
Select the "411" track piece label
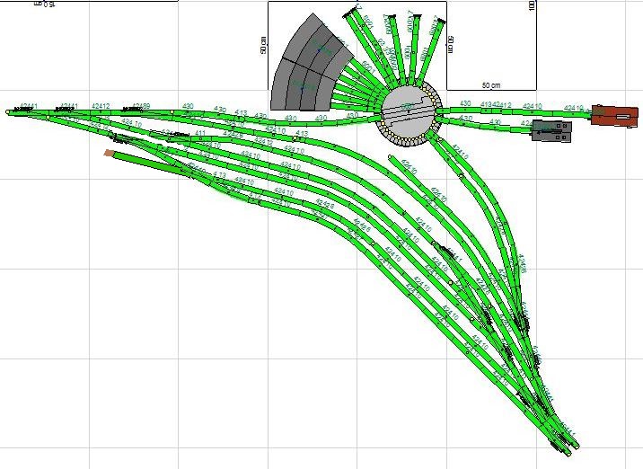click(x=200, y=133)
